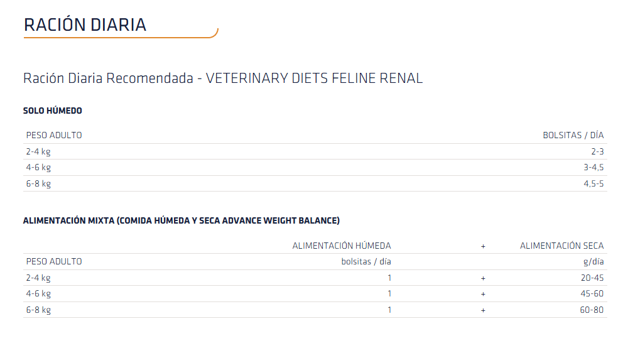The image size is (623, 358).
Task: Click the 2-3 bolsitas value
Action: click(597, 151)
